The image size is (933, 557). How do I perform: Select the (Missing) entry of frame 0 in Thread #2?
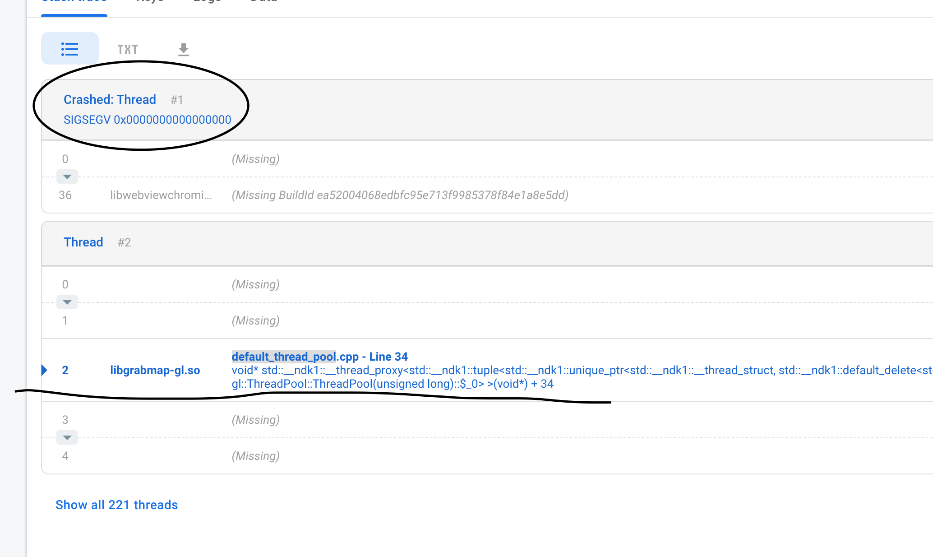pyautogui.click(x=255, y=284)
